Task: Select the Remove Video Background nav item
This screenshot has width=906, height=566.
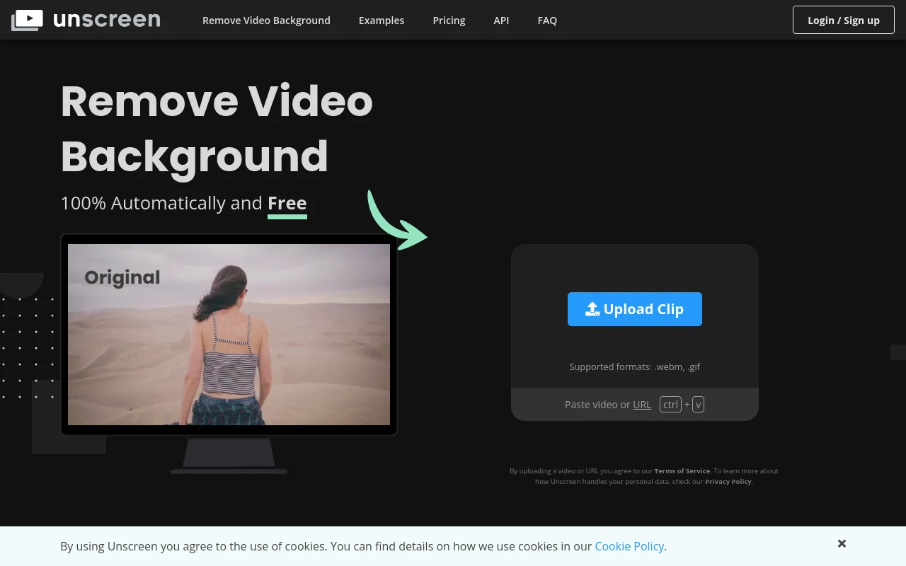Action: pos(266,20)
